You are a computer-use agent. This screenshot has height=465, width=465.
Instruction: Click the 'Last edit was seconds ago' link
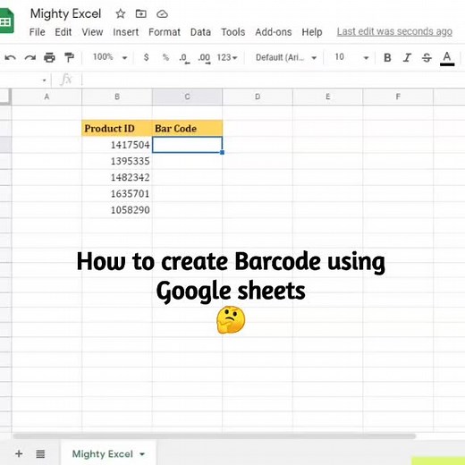(x=394, y=31)
